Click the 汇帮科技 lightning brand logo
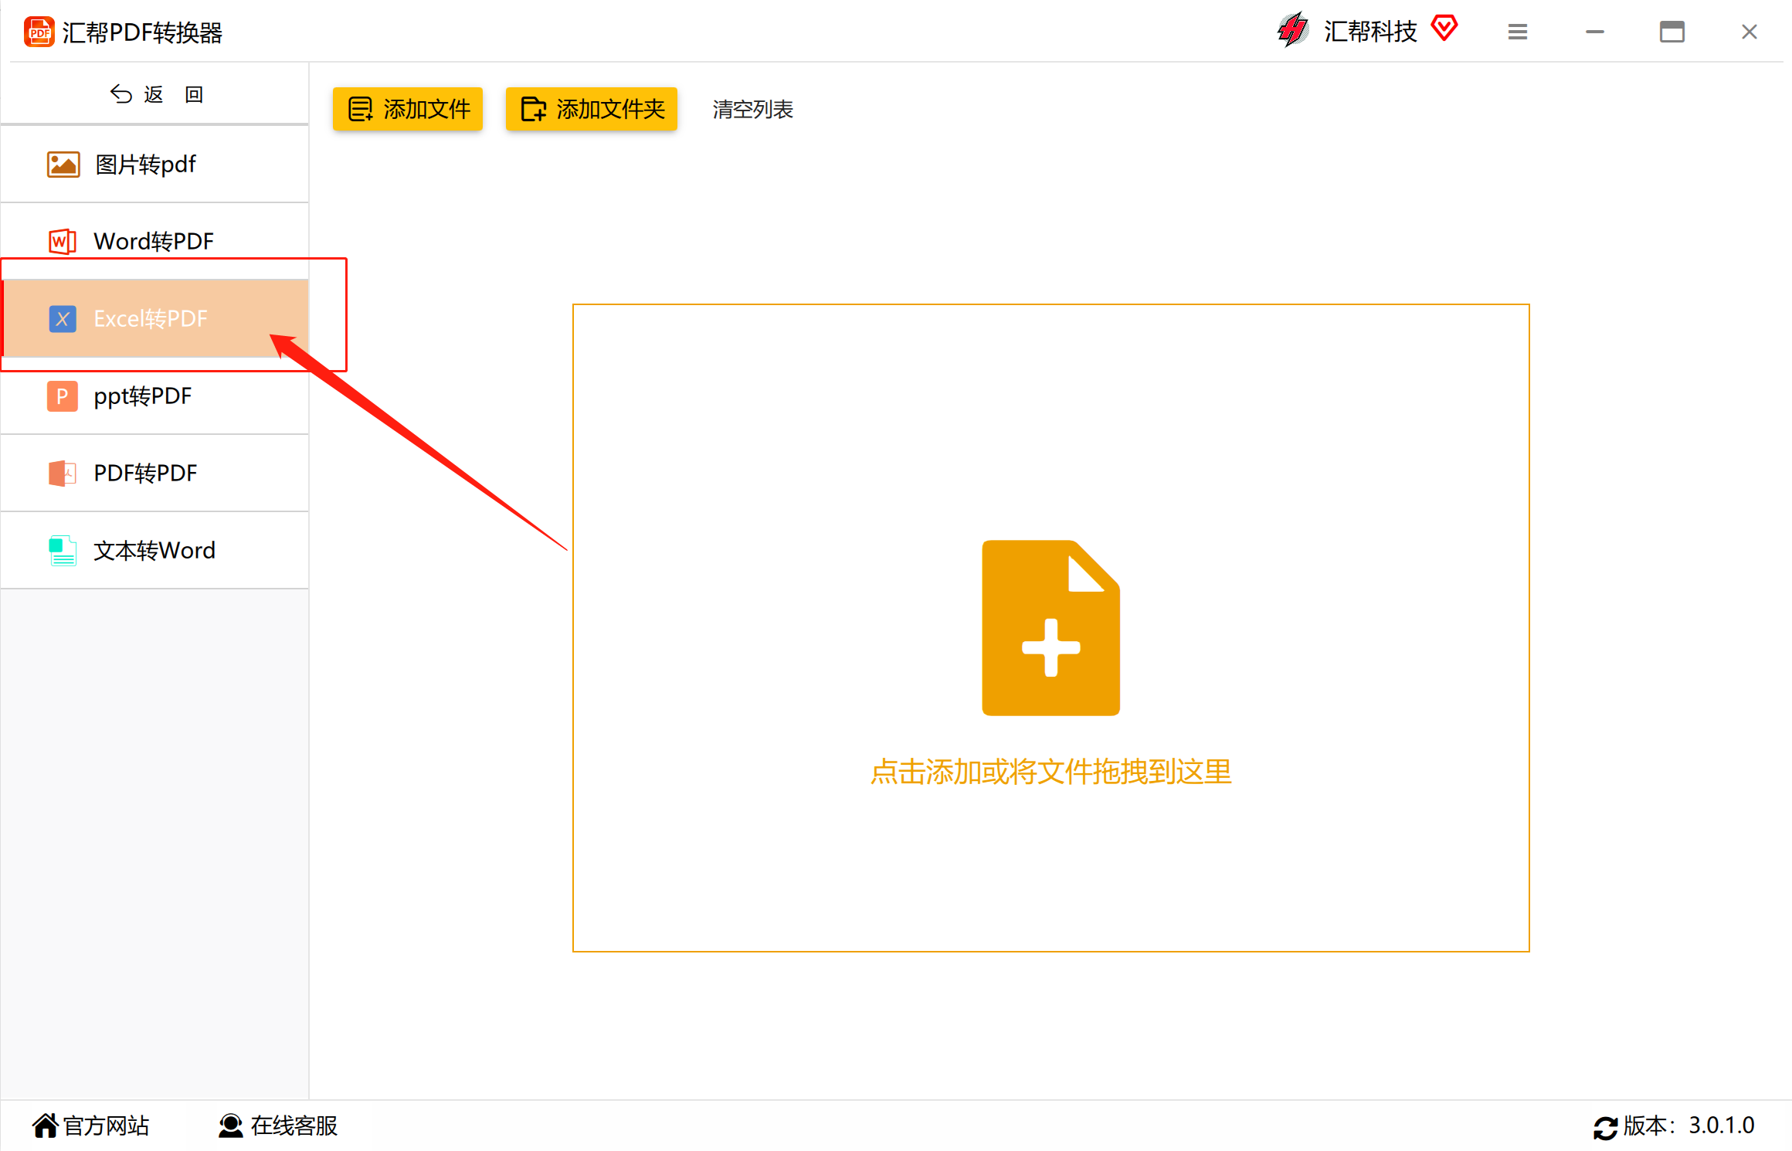The width and height of the screenshot is (1792, 1151). click(1293, 30)
